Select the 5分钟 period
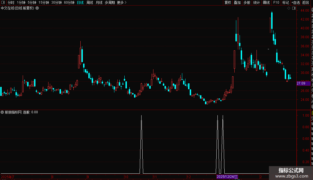313x180 pixels. (x=32, y=2)
